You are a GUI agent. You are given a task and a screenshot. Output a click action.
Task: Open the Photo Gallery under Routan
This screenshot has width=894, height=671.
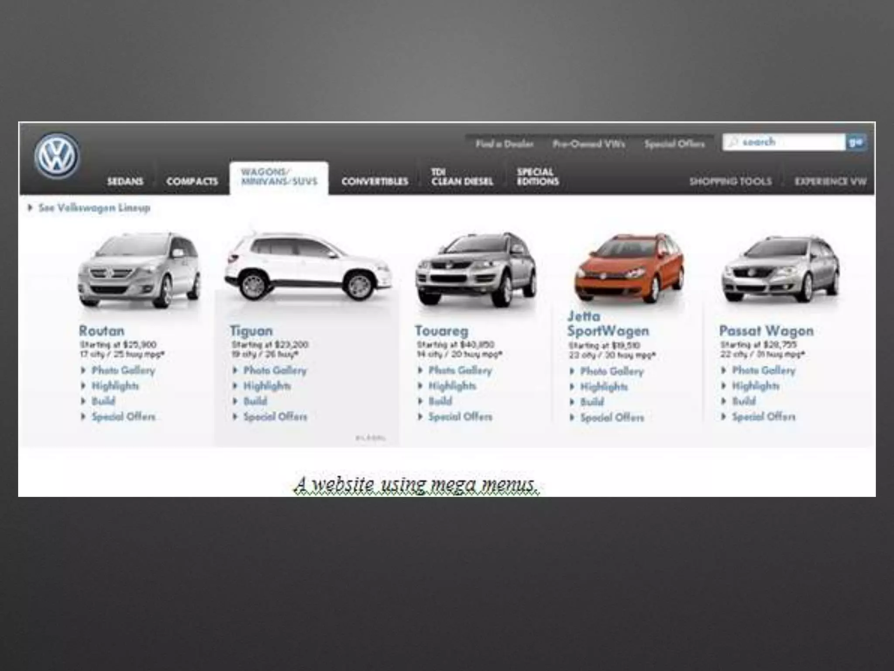coord(123,370)
